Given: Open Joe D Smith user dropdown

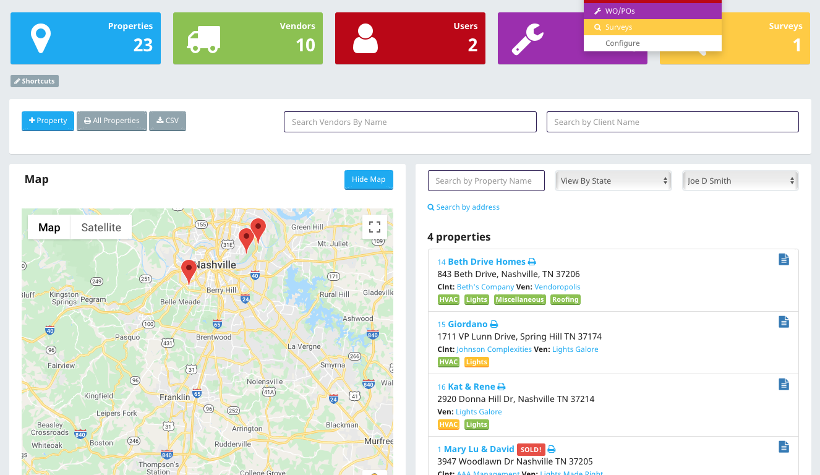Looking at the screenshot, I should pyautogui.click(x=740, y=181).
